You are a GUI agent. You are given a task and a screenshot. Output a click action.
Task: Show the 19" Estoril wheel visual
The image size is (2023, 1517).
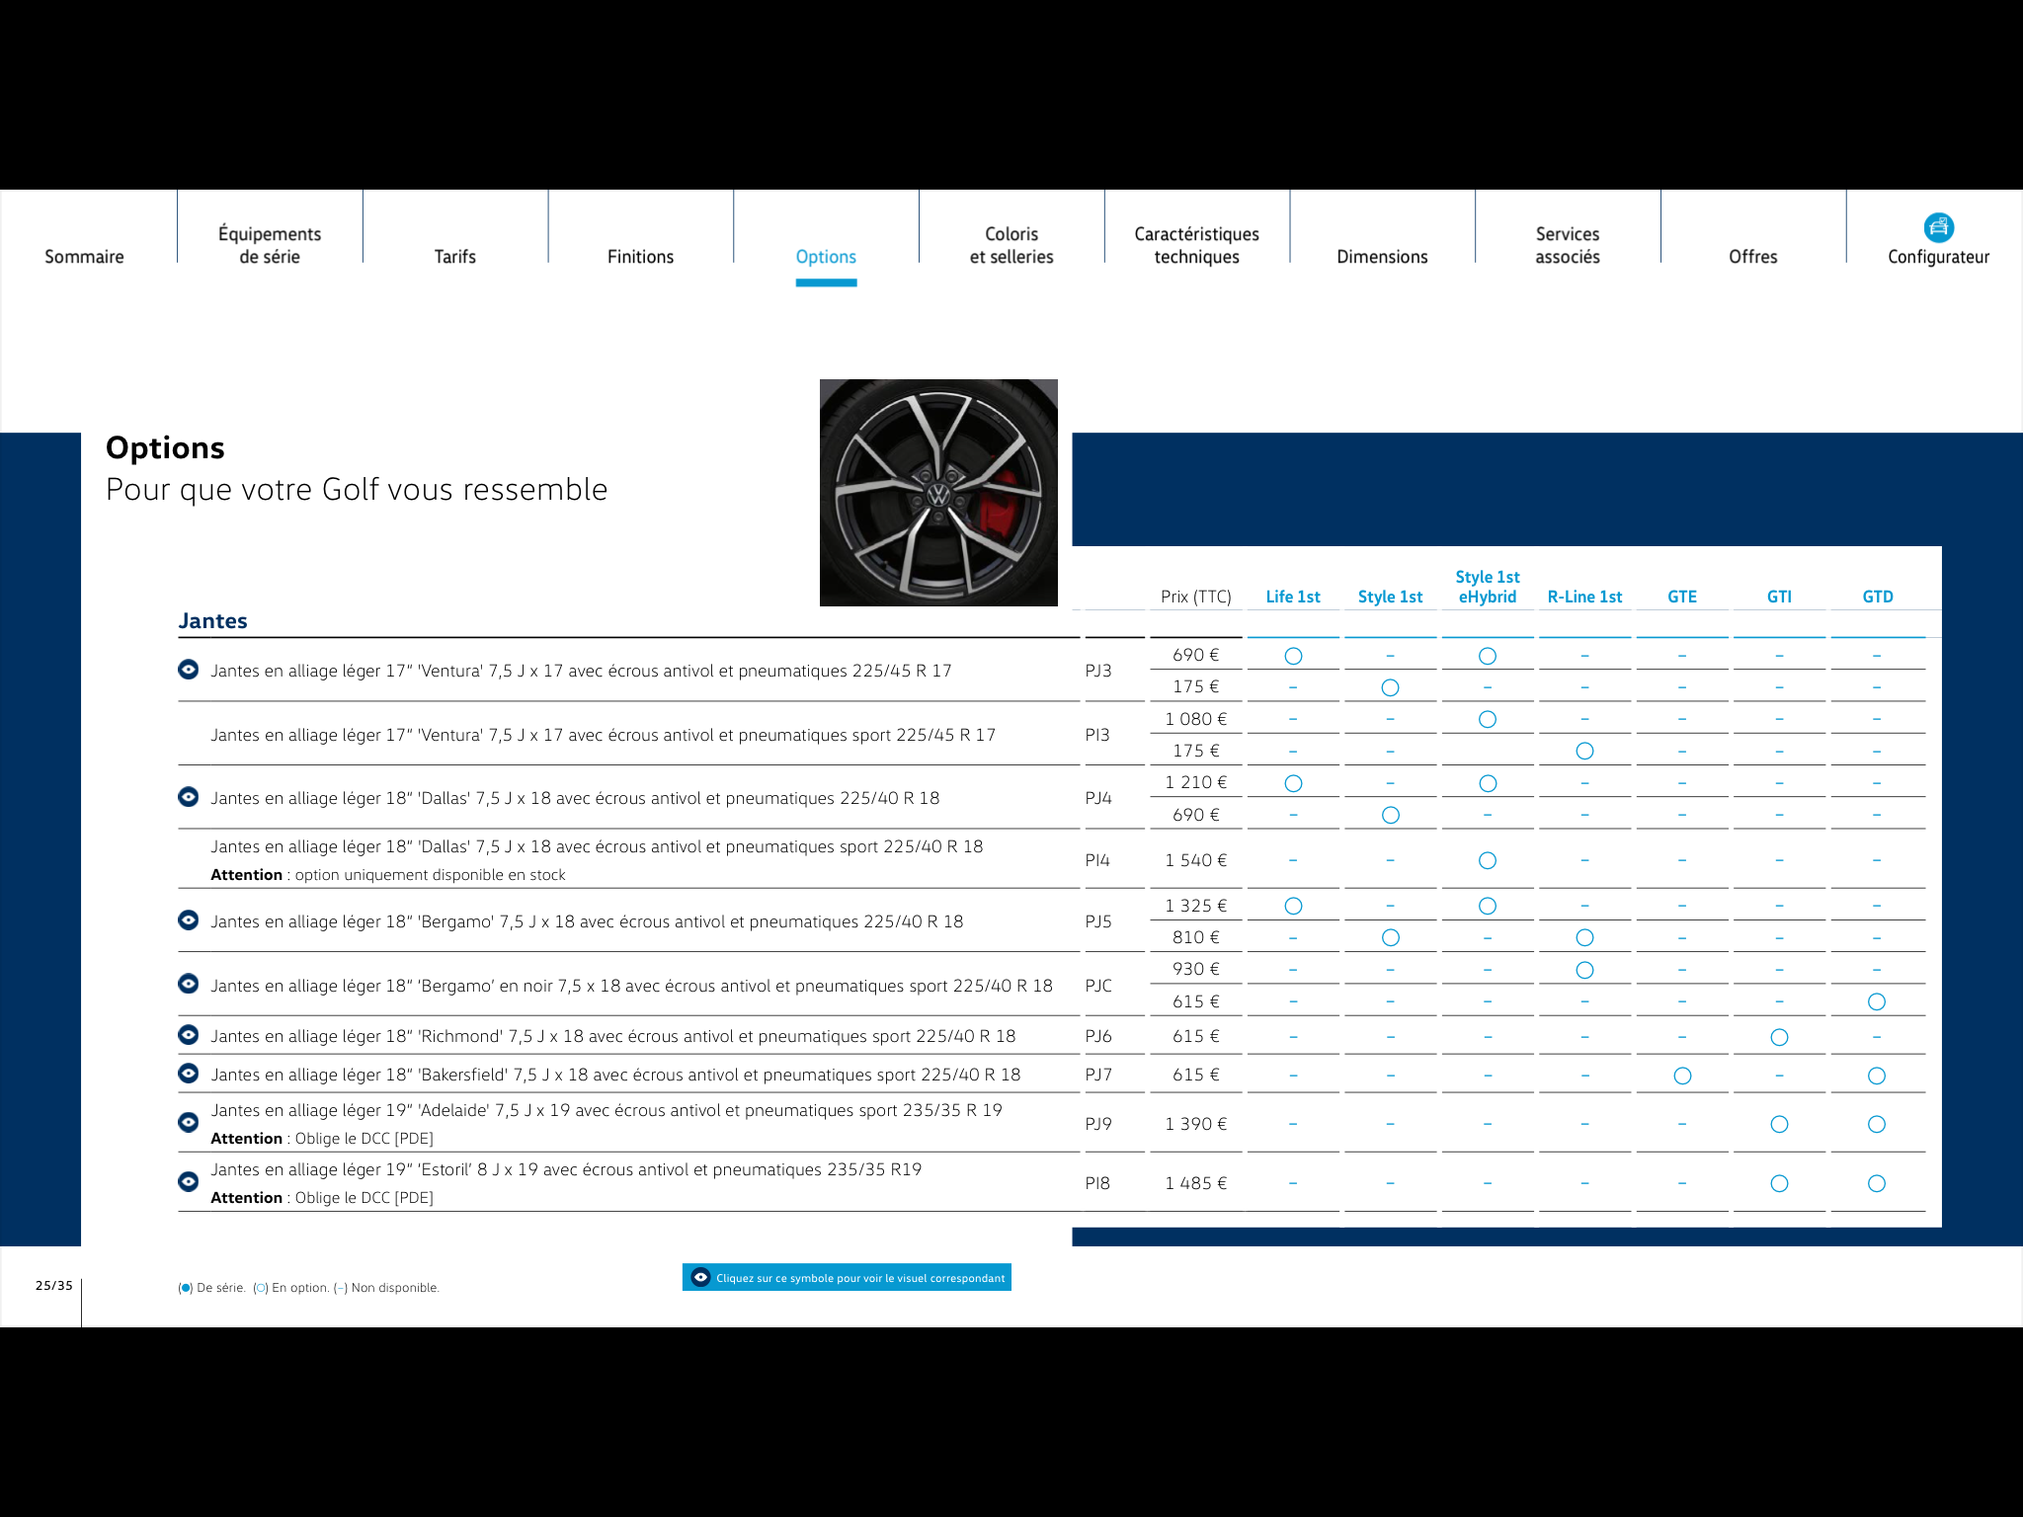(188, 1182)
